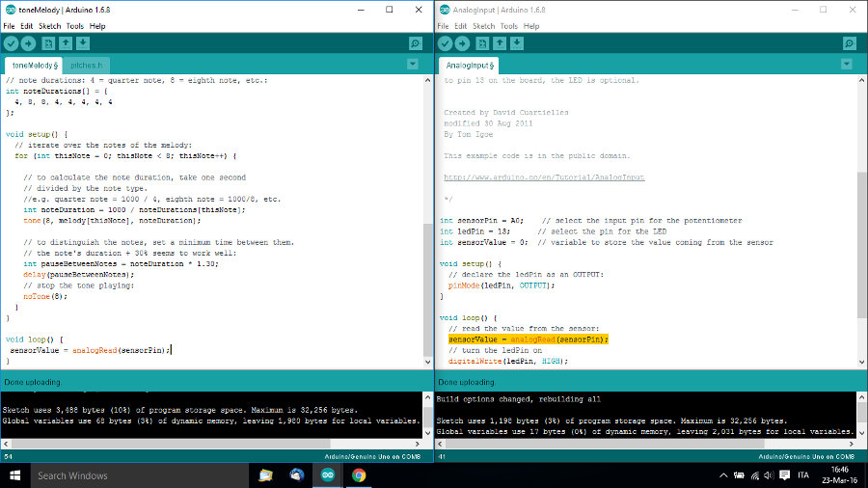Open Tools menu in toneMelody window

[74, 26]
